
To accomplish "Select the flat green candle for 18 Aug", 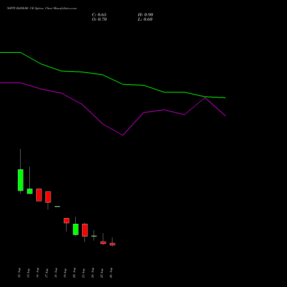I will pos(57,207).
